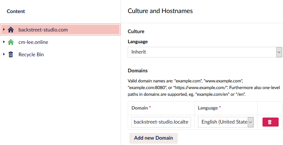The image size is (283, 145).
Task: Click the Add new Domain button
Action: (153, 138)
